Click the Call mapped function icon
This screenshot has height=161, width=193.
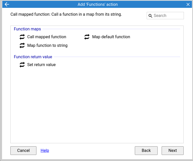[22, 37]
